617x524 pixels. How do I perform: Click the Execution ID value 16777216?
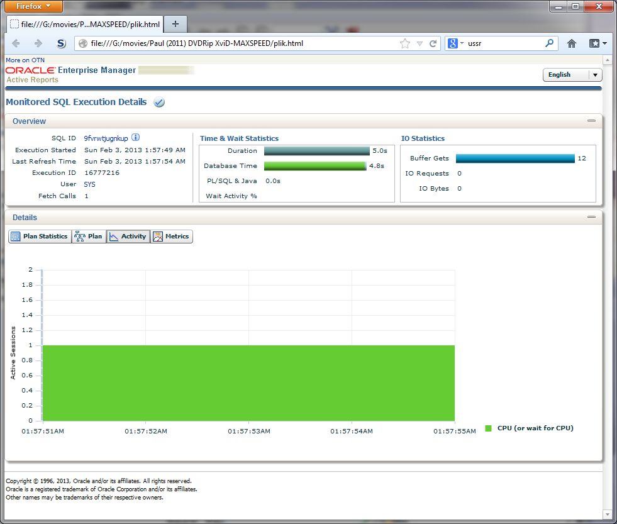click(102, 173)
